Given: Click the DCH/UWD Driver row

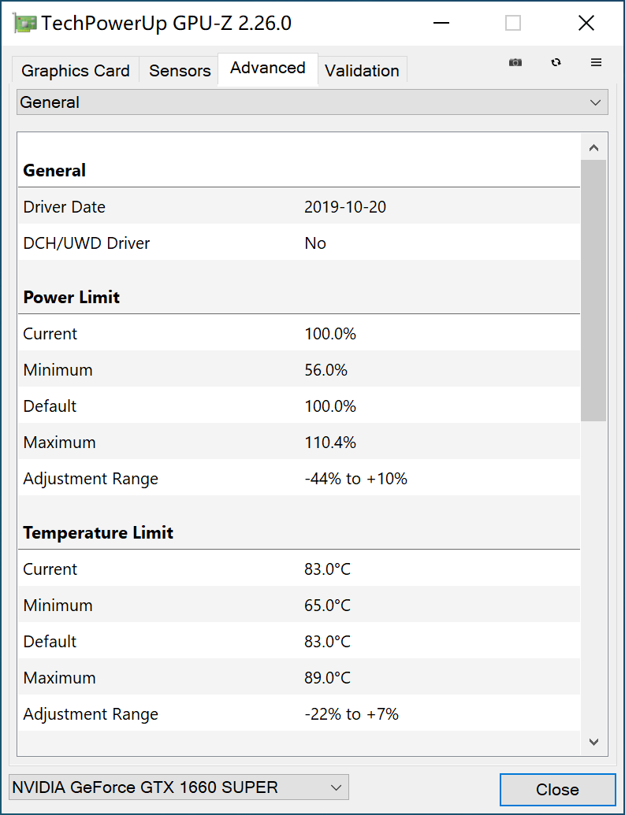Looking at the screenshot, I should click(298, 243).
